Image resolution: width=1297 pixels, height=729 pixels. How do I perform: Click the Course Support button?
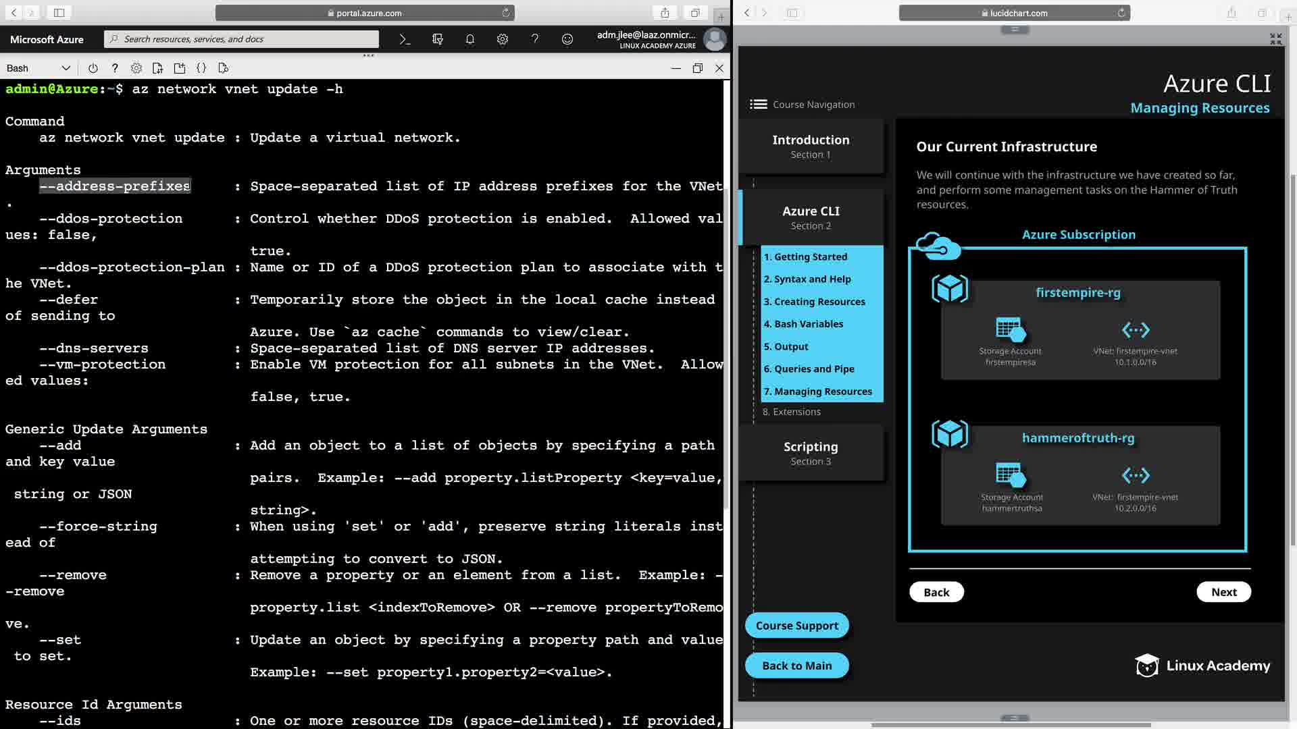point(796,626)
